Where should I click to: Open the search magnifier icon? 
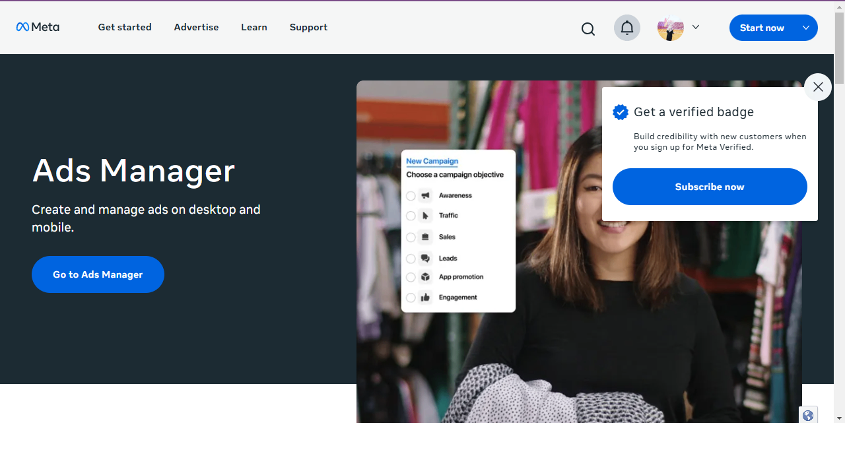pos(588,28)
